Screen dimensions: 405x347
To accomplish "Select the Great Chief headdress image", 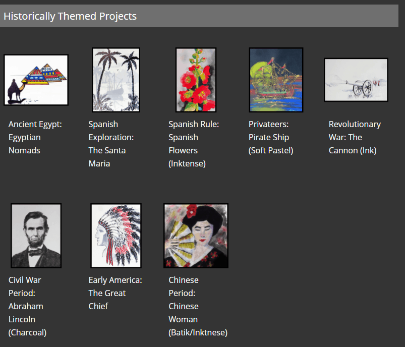I will click(116, 236).
